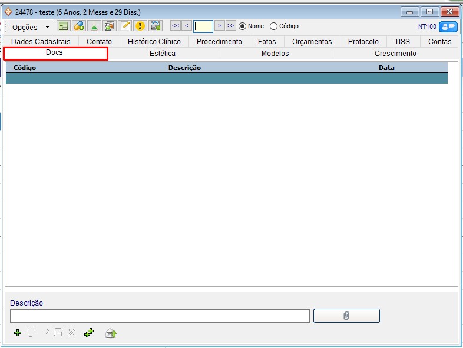This screenshot has width=463, height=348.
Task: Click the green plus add icon
Action: point(18,333)
